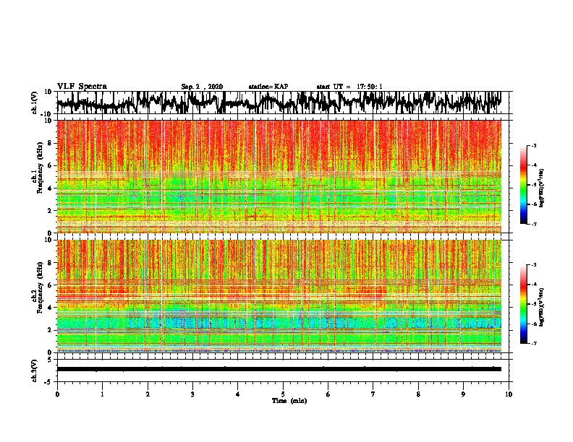Click the "-7" label on ch.2 color bar
Screen dimensions: 573x442
tap(534, 343)
